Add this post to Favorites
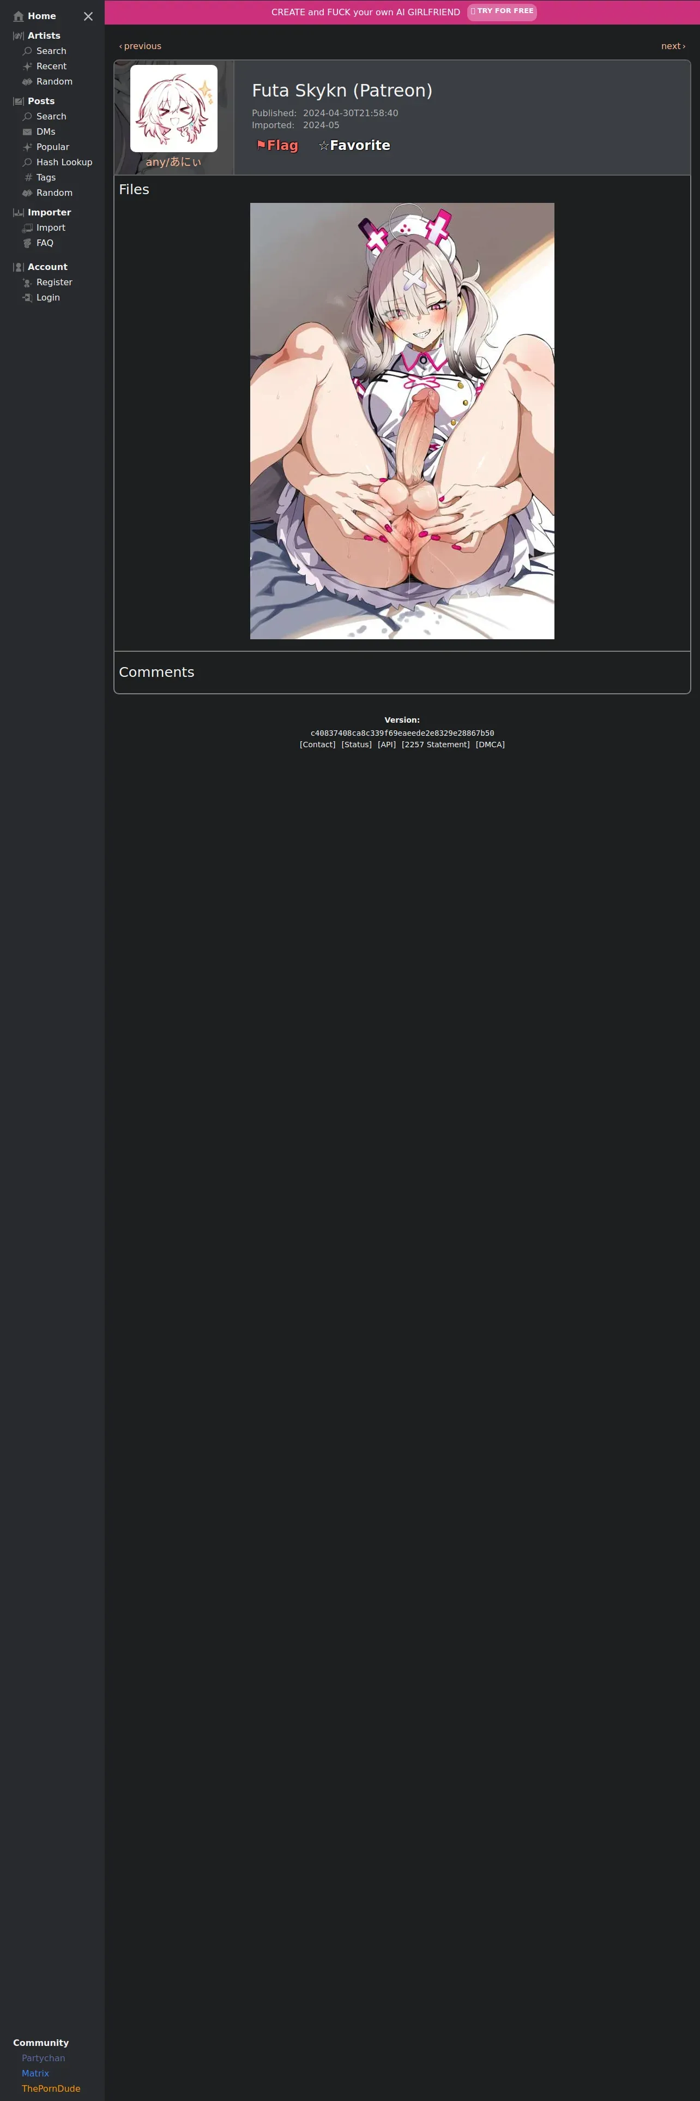 point(354,145)
